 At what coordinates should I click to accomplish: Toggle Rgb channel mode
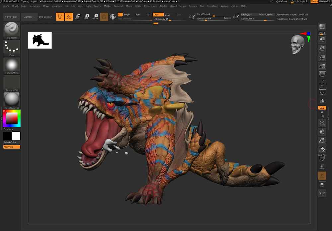[138, 15]
